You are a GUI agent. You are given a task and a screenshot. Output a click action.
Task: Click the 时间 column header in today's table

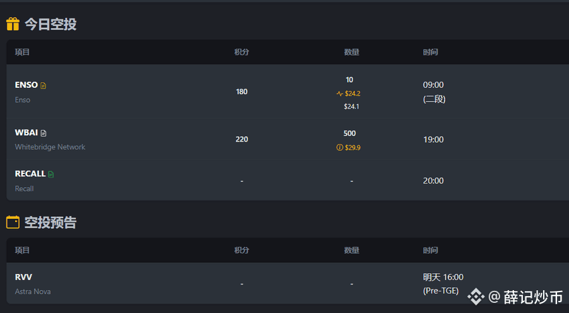[x=431, y=52]
